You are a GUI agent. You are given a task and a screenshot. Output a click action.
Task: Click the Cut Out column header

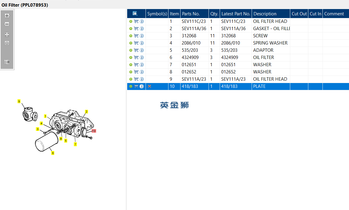(299, 14)
